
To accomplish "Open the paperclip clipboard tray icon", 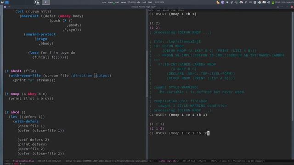I will tap(232, 2).
